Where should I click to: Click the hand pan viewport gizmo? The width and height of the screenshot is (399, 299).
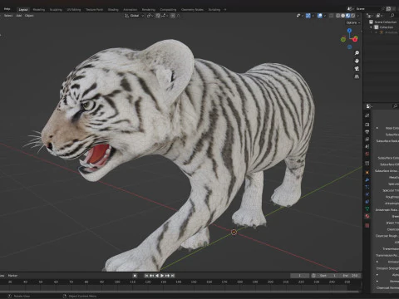pos(357,61)
